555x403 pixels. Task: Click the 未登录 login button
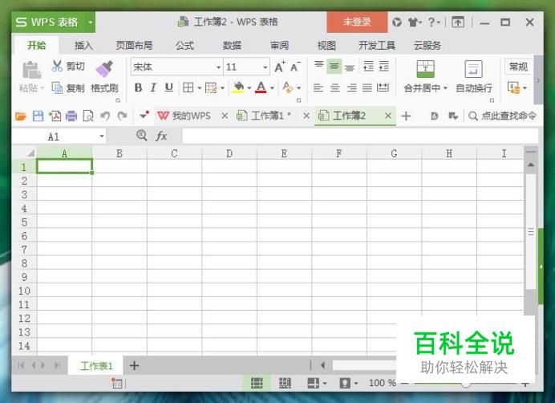click(357, 22)
